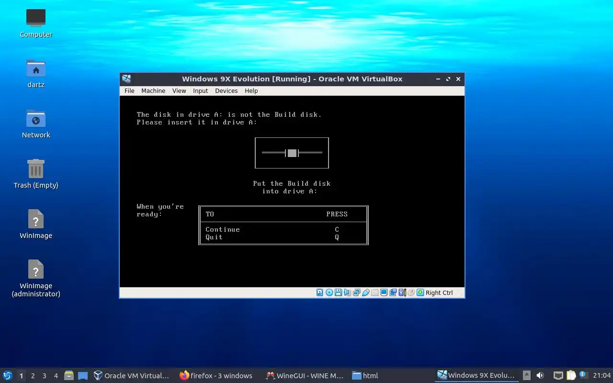
Task: Select the Windows 9X Evolution taskbar item
Action: pos(477,376)
